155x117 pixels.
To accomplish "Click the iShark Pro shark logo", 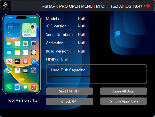I will [x=5, y=6].
